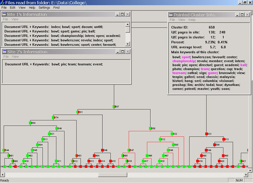This screenshot has height=183, width=253.
Task: Open View menu in Pointed Cluster Info window
Action: coord(181,20)
